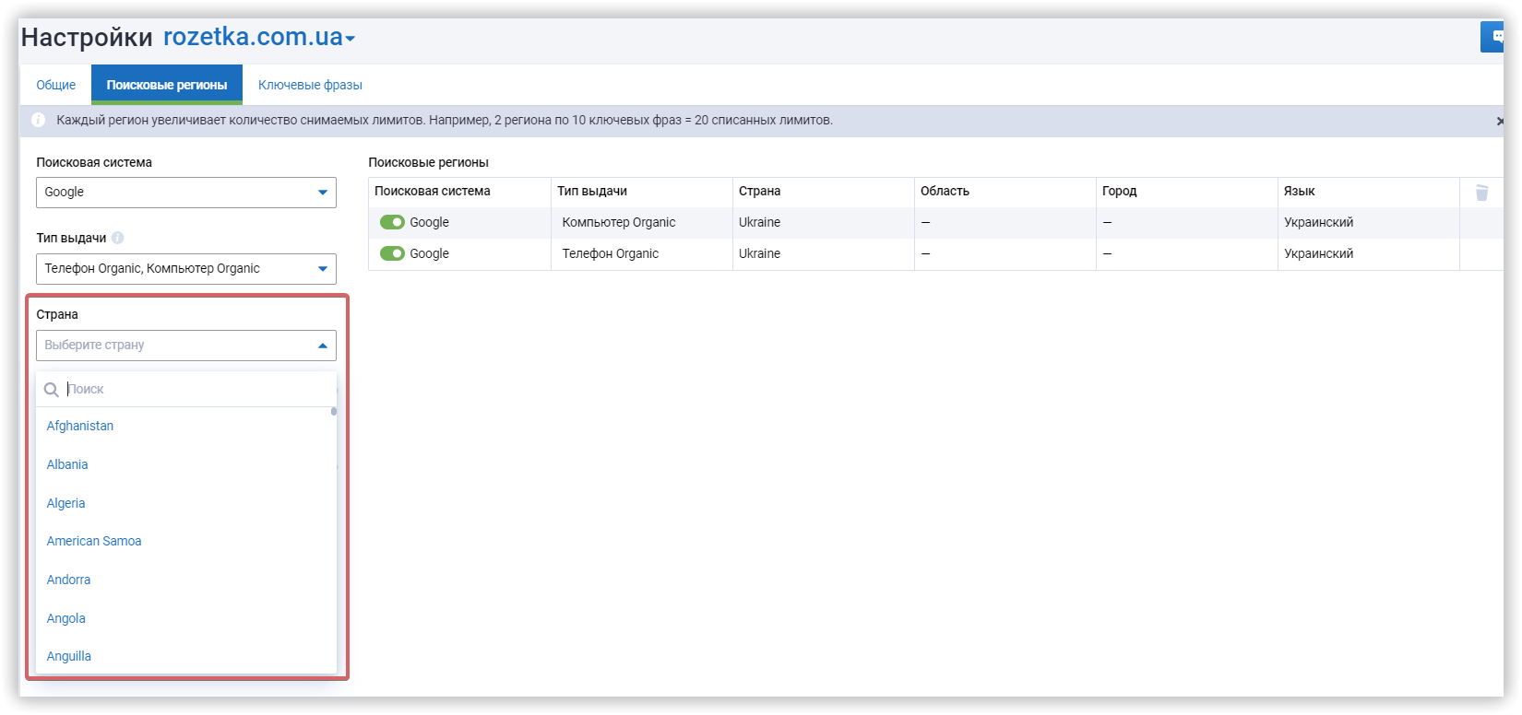This screenshot has width=1522, height=715.
Task: Click the info icon in the notification banner
Action: (x=39, y=121)
